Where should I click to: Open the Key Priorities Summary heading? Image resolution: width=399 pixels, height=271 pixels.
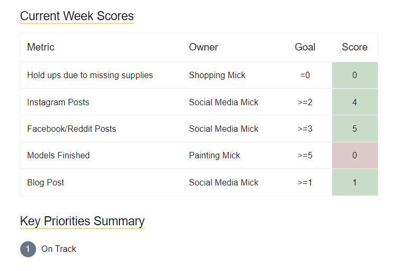pyautogui.click(x=82, y=221)
